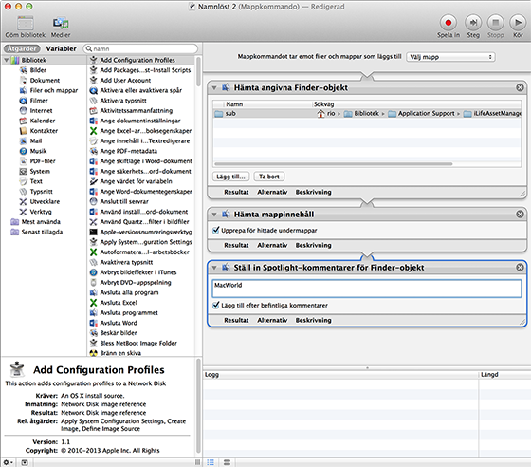Select the Kontakter library category
531x467 pixels.
tap(44, 131)
